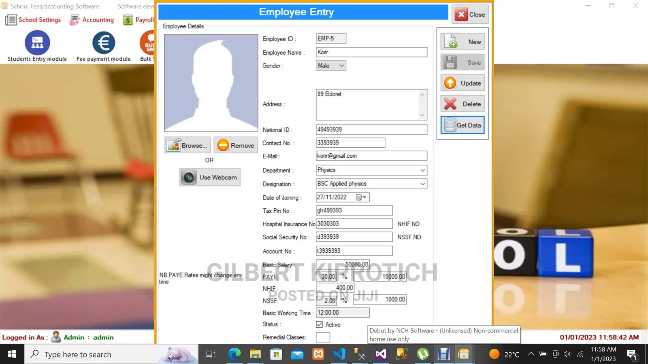
Task: Delete the employee record
Action: [x=463, y=104]
